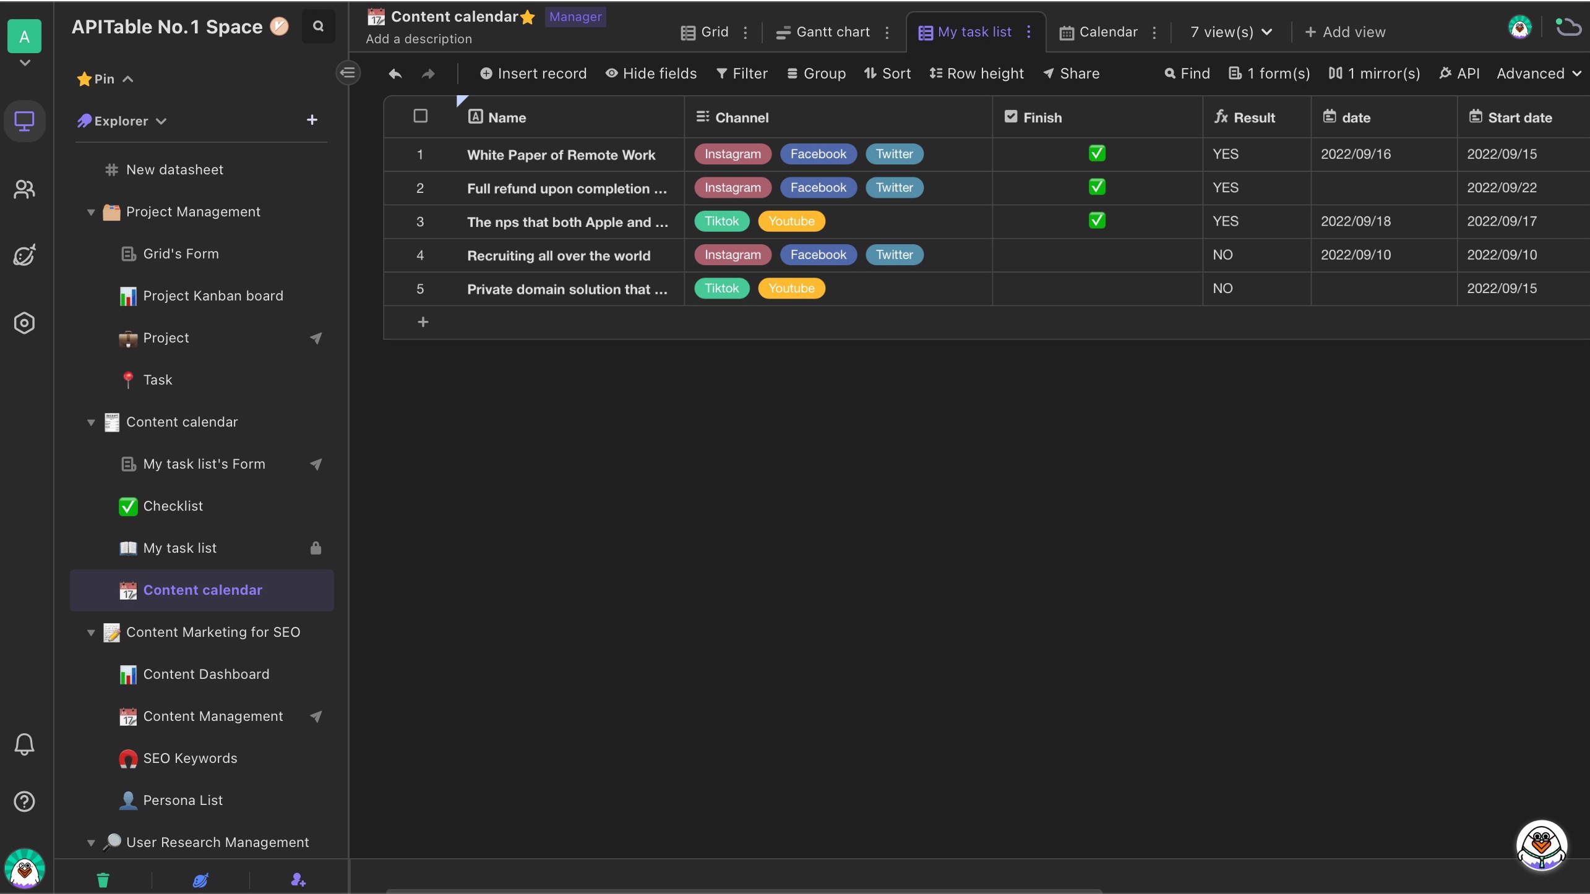Toggle finish checkbox on row 5
The width and height of the screenshot is (1590, 894).
coord(1096,288)
